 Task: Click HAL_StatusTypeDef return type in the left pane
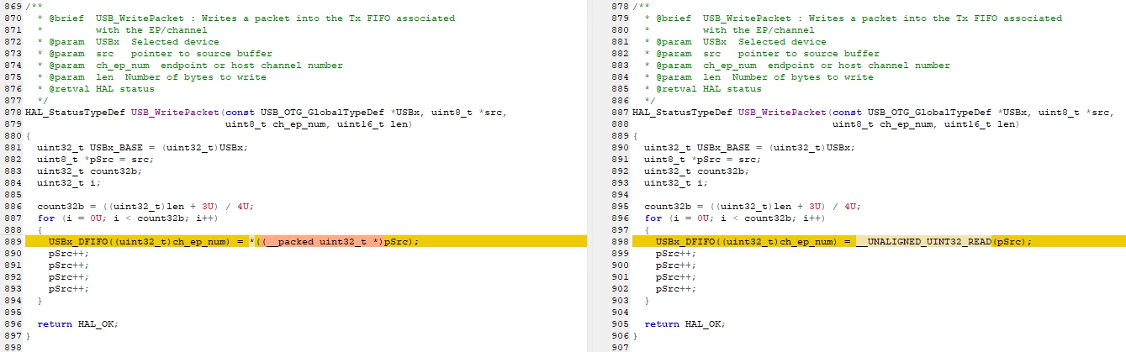click(76, 112)
